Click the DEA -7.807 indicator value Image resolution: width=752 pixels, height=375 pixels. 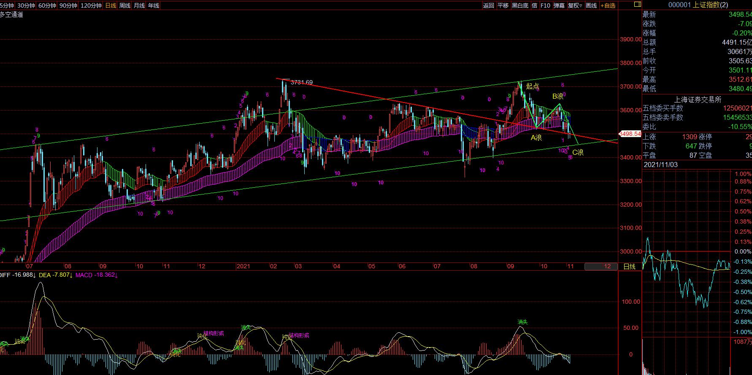(x=56, y=275)
